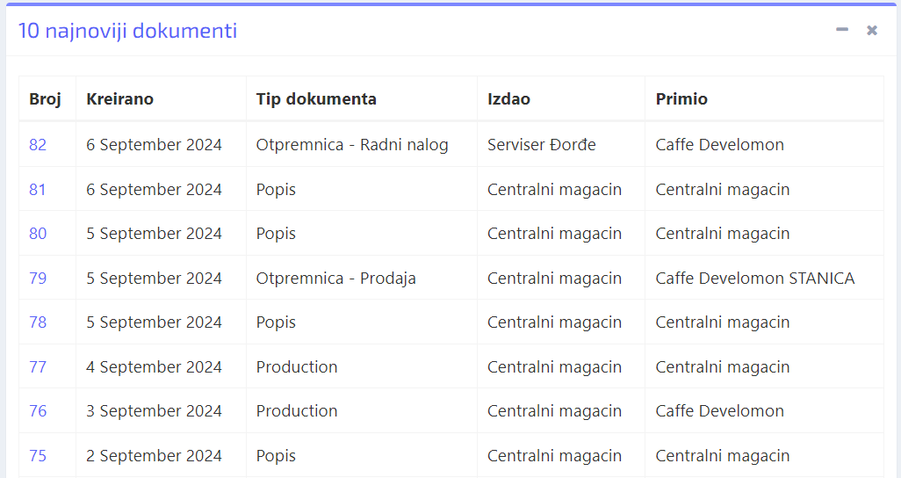Open document number 82
Screen dimensions: 901x478
point(38,145)
